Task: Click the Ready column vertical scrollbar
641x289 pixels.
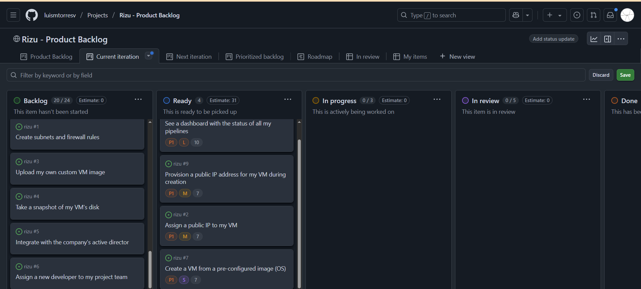Action: point(299,214)
